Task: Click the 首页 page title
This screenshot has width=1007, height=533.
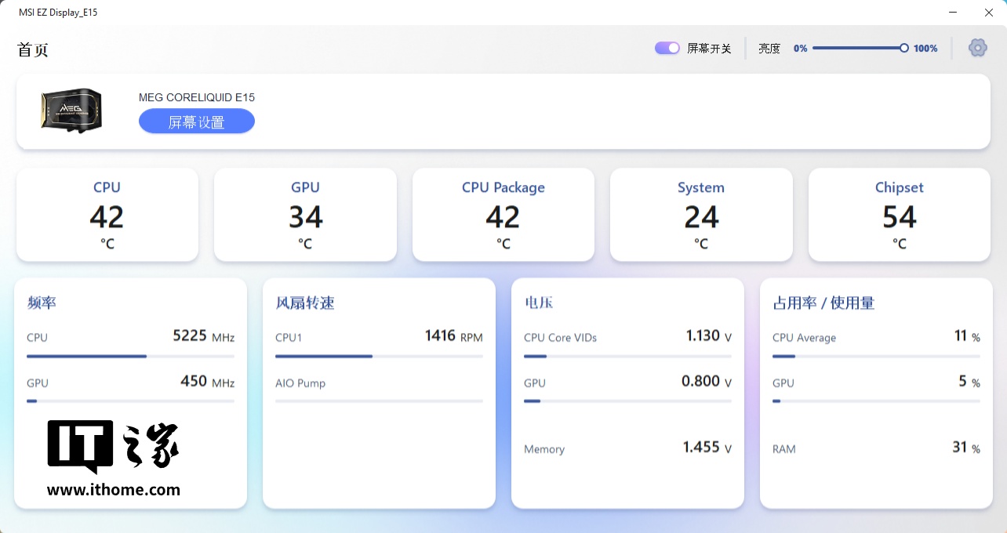Action: click(x=33, y=49)
